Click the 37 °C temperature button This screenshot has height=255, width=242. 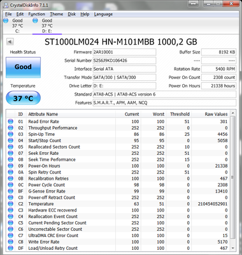[23, 98]
